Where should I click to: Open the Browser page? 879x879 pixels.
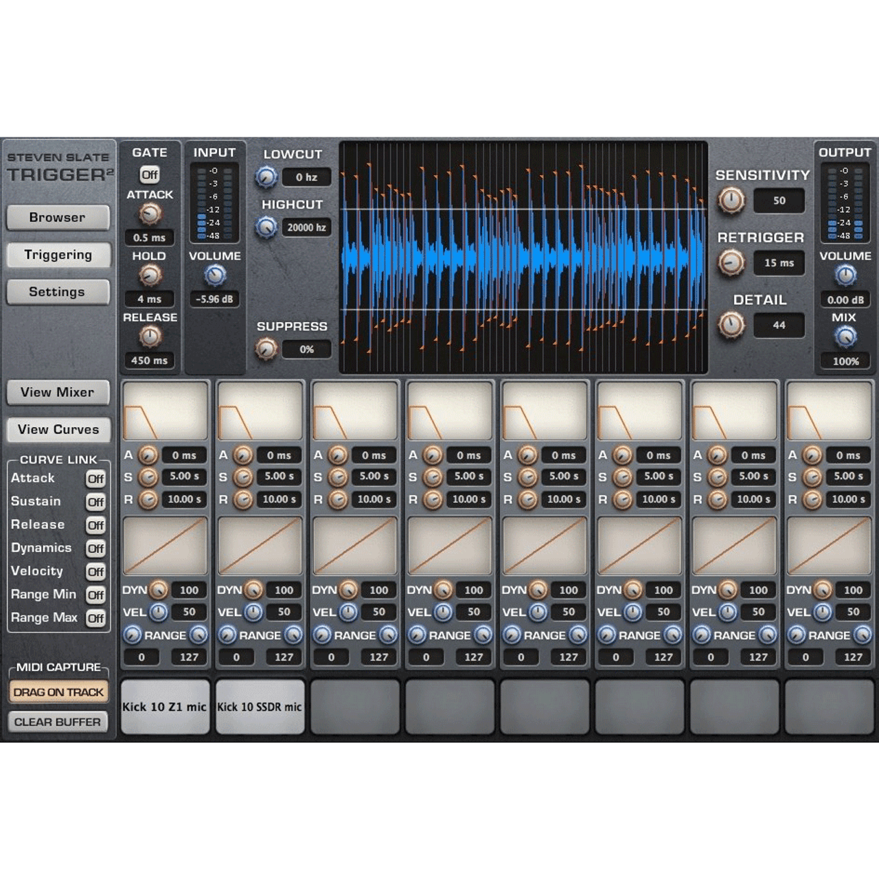[58, 218]
